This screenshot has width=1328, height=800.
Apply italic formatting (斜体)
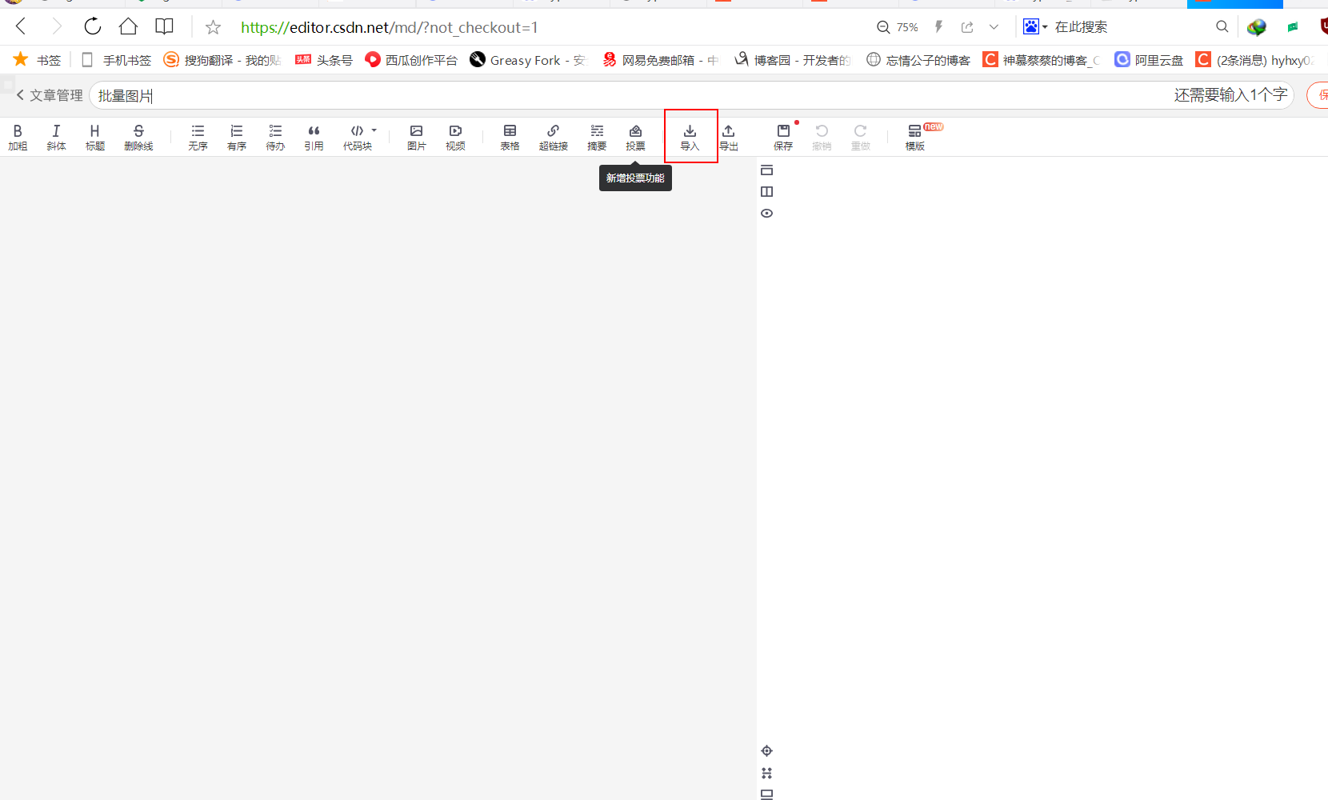pyautogui.click(x=56, y=137)
